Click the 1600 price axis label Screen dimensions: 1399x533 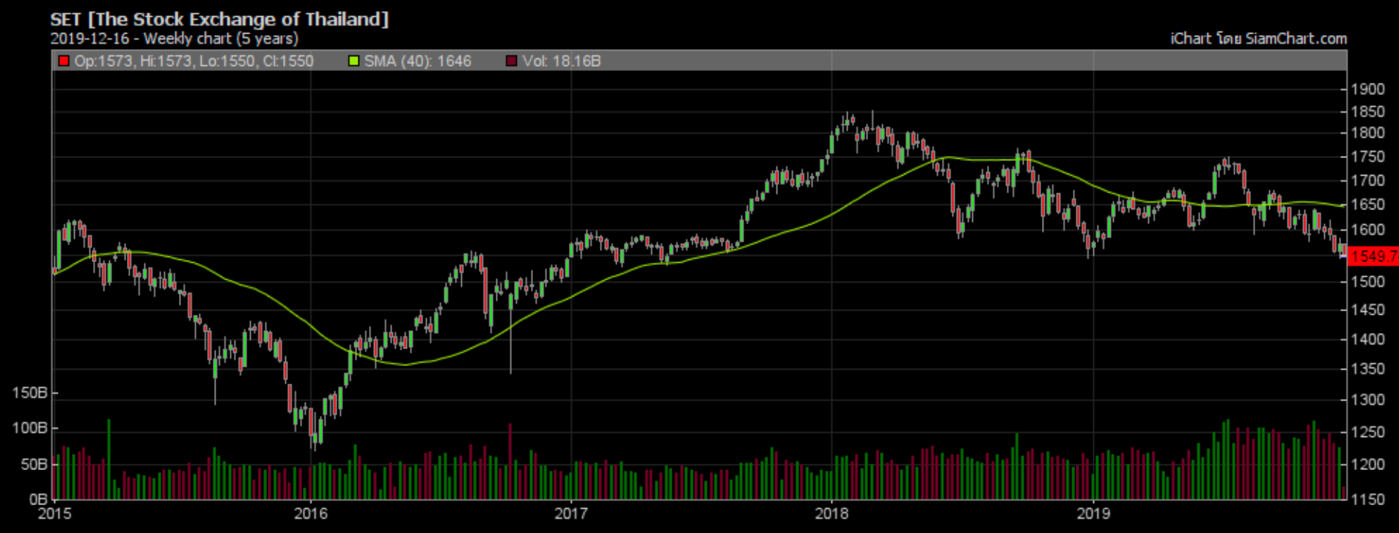point(1367,230)
